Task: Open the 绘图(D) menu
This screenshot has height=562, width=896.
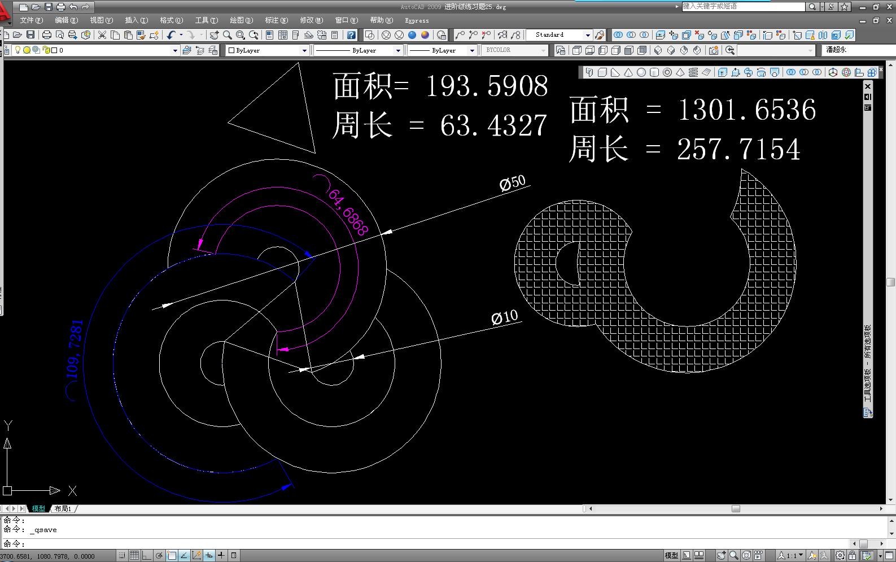Action: pos(241,20)
